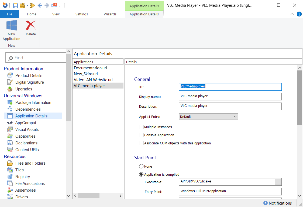The image size is (303, 207).
Task: Open Drivers page
Action: (22, 196)
